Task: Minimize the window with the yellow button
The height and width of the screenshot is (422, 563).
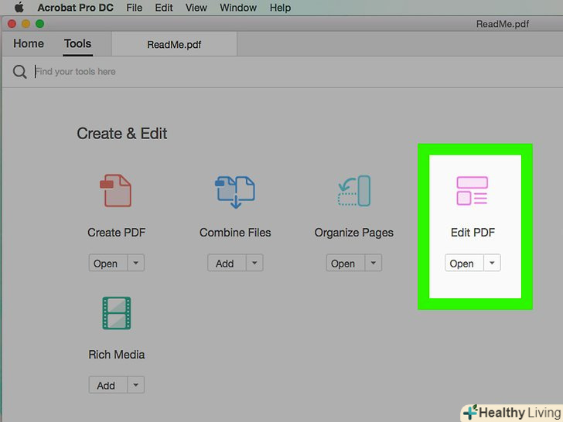Action: 26,24
